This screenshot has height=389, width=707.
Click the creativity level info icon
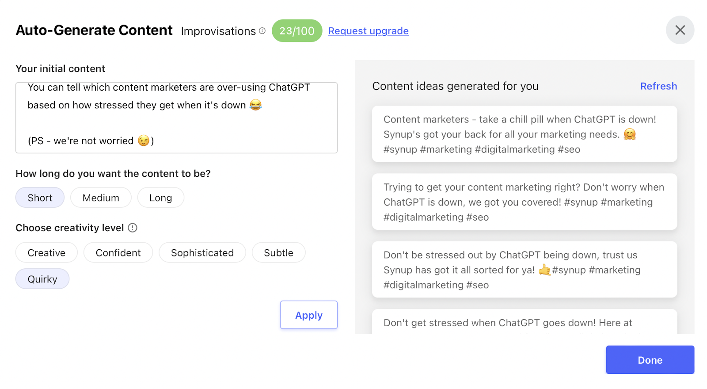pos(133,228)
